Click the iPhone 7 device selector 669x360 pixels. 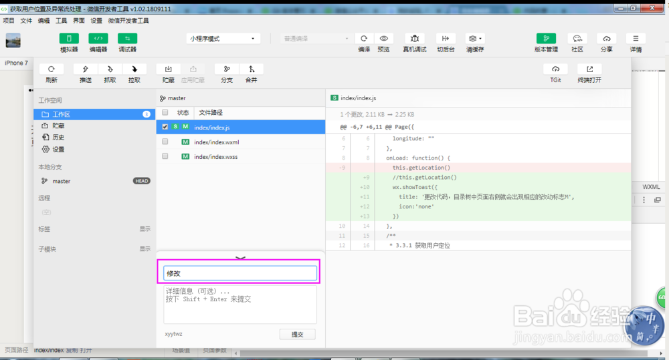click(16, 63)
